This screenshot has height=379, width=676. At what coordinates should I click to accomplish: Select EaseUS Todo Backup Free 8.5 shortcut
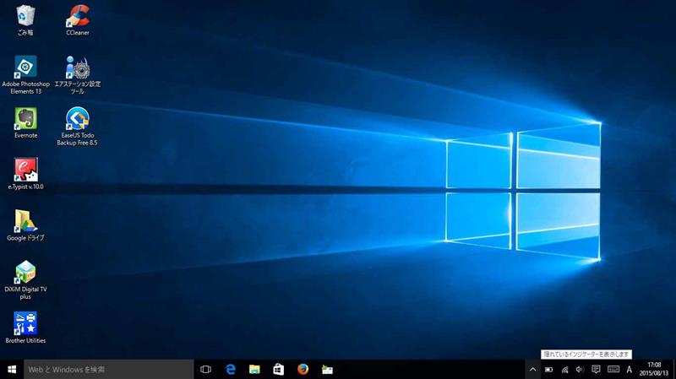pos(78,127)
